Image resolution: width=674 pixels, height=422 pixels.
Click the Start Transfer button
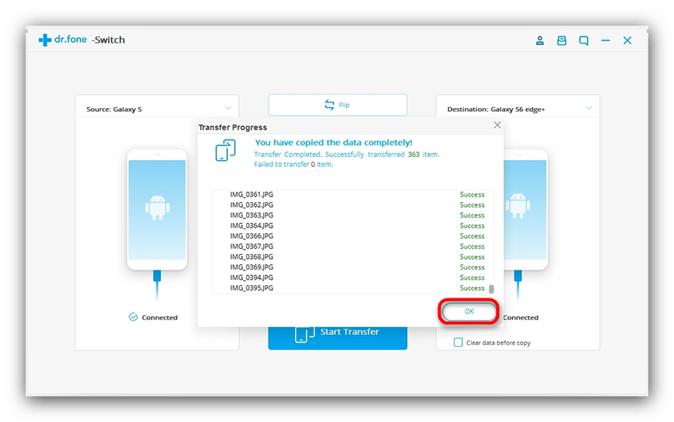337,333
